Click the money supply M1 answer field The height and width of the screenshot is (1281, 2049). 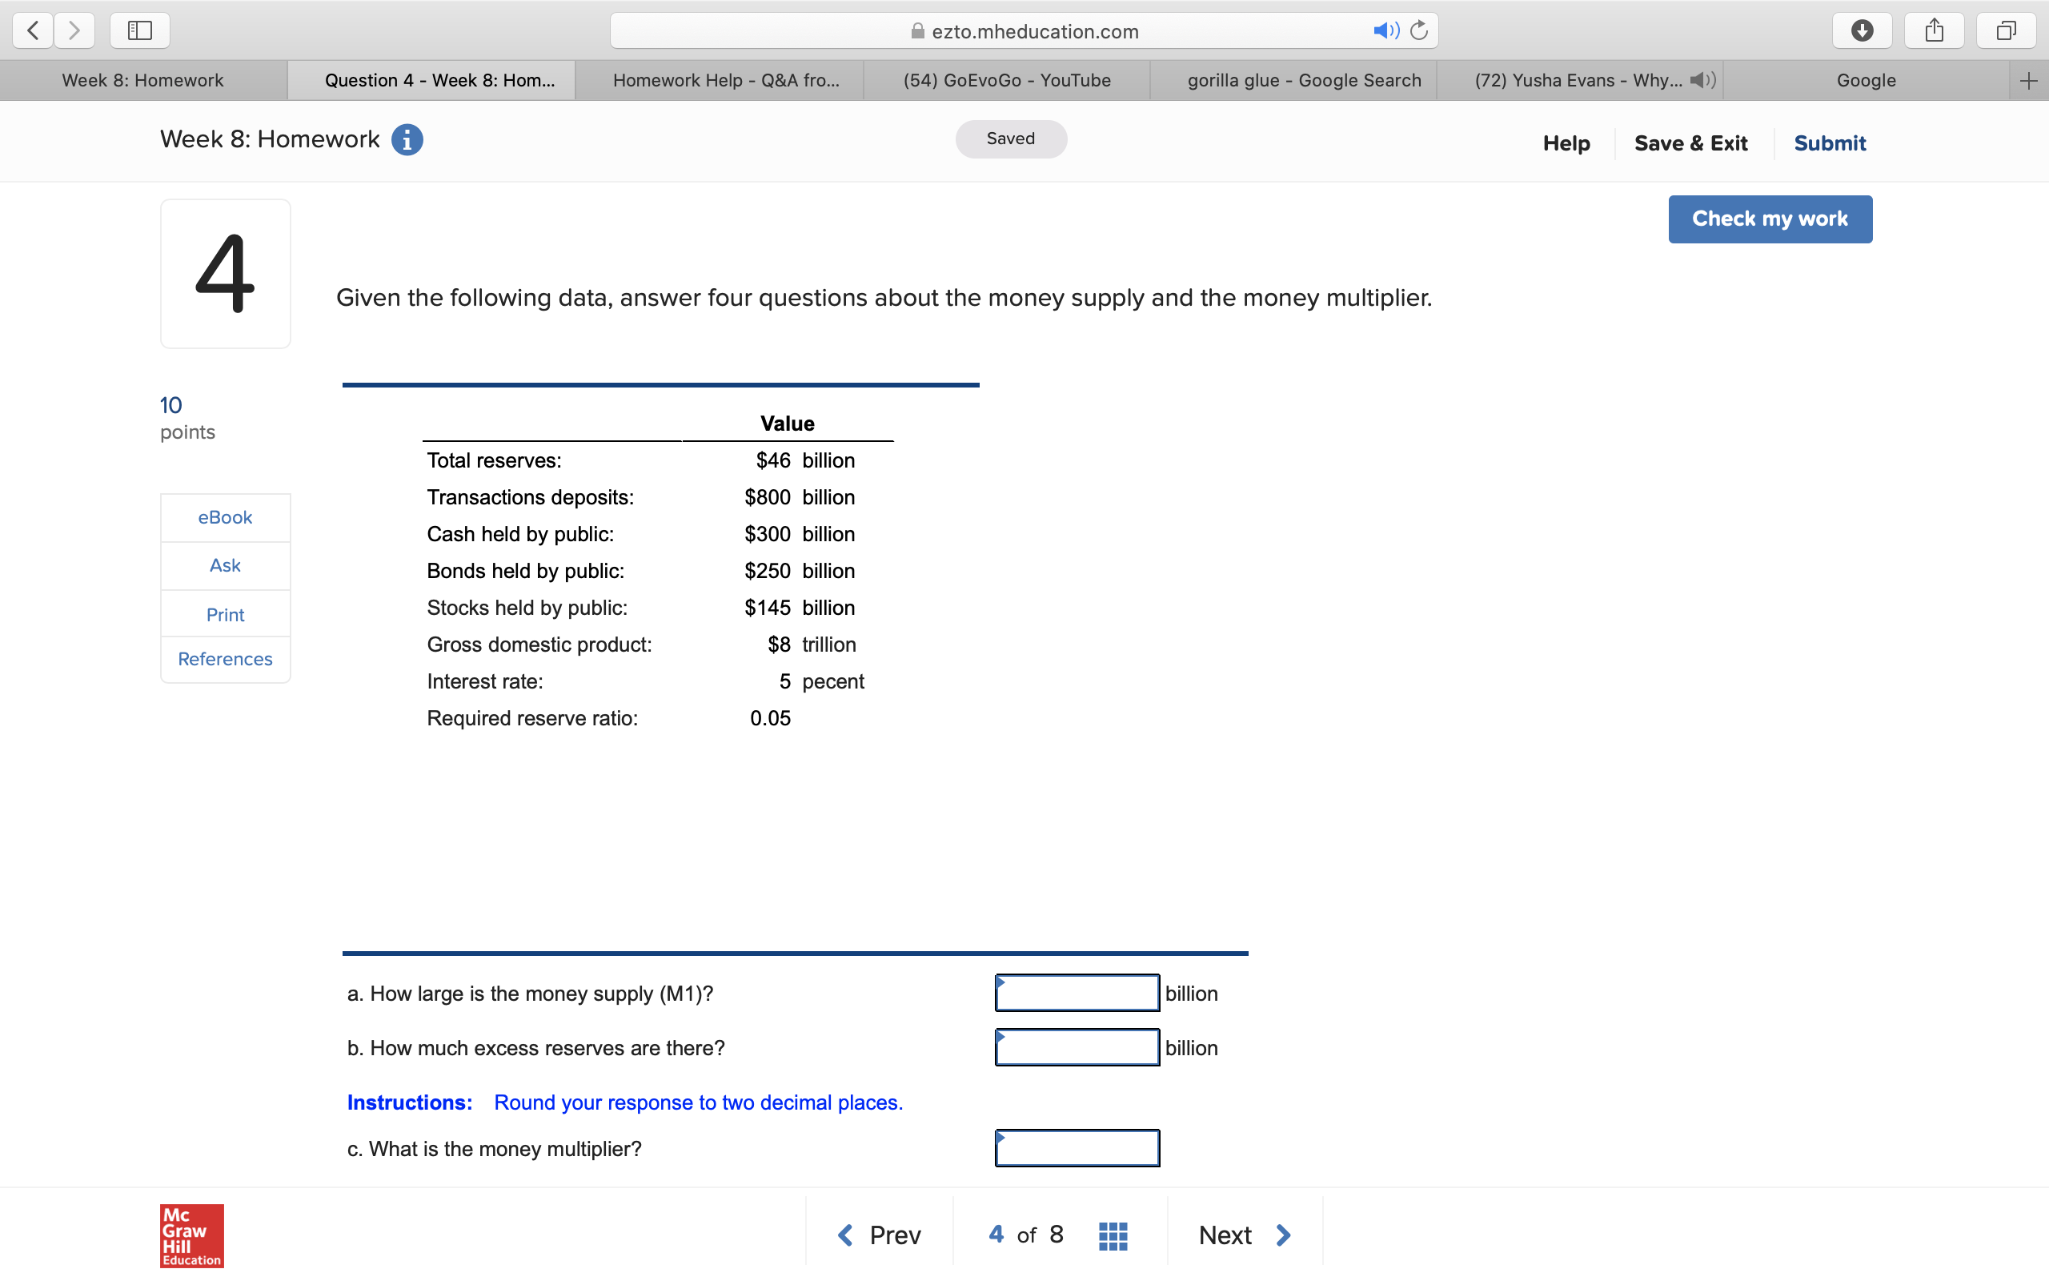1075,993
